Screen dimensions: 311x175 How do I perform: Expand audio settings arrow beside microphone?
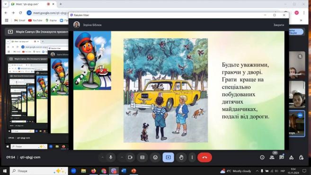(102, 157)
